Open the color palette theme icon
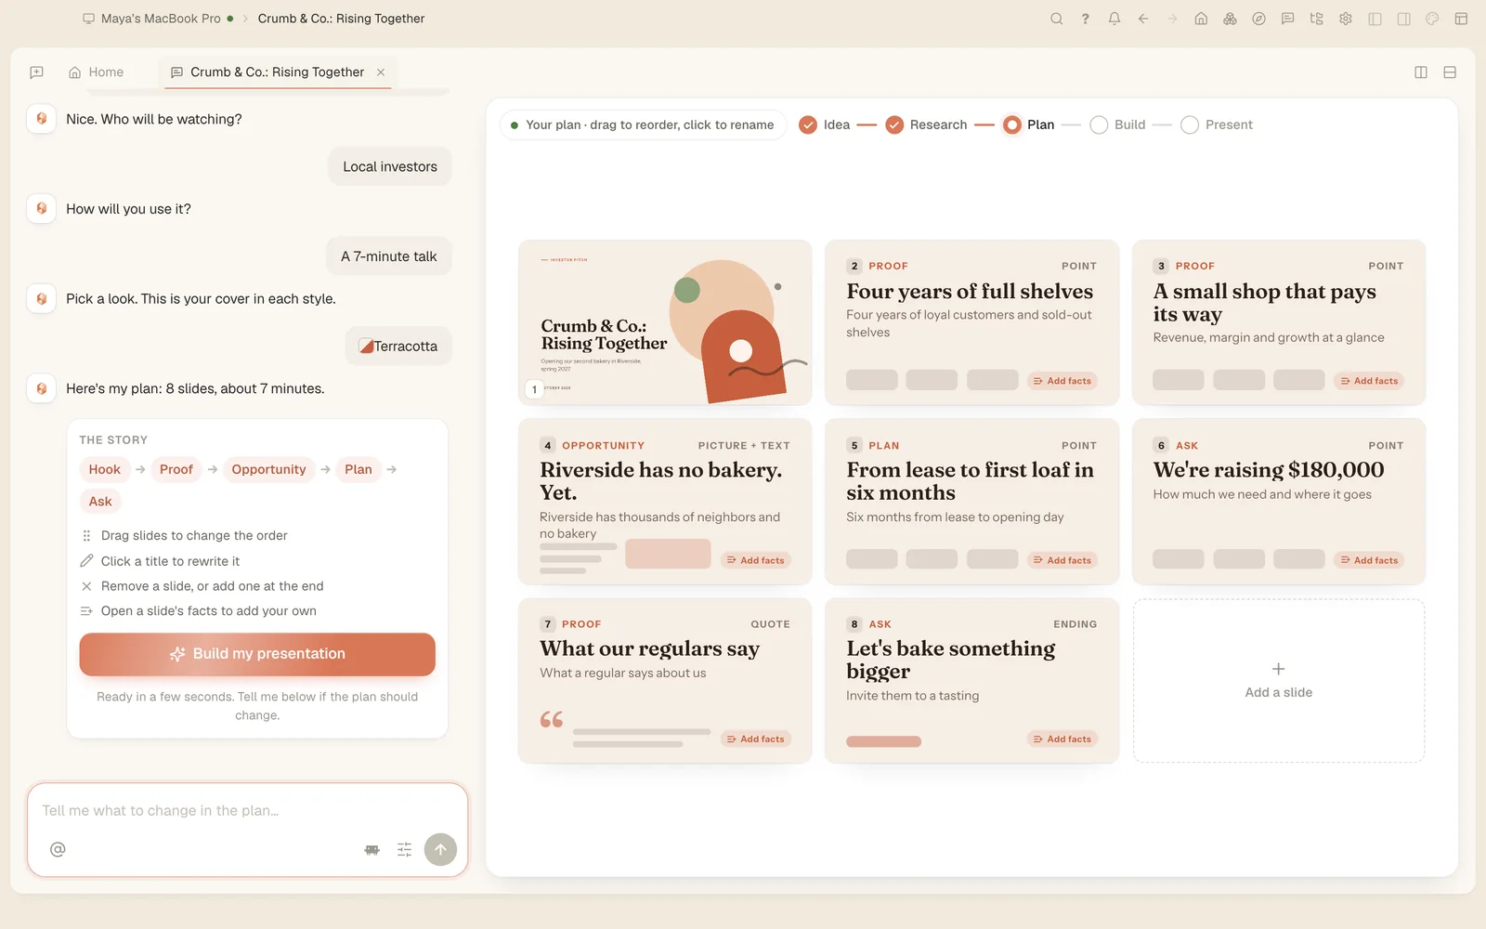The width and height of the screenshot is (1486, 929). tap(1432, 19)
